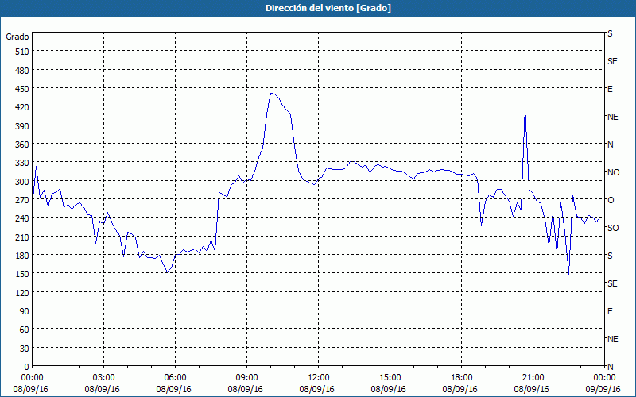
Task: Select the 'E' compass label level with 450
Action: [x=610, y=89]
